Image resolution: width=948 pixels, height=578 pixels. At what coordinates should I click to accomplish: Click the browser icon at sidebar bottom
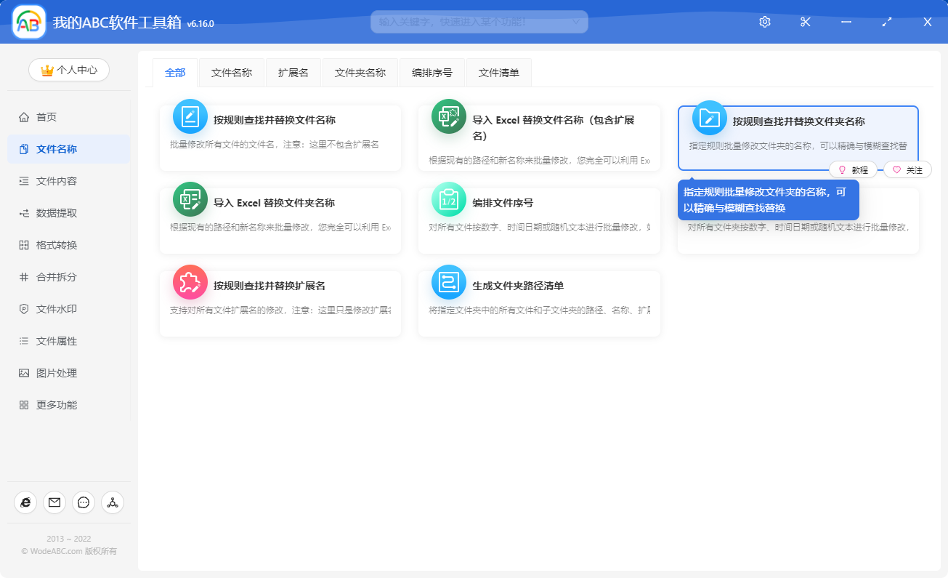pos(25,502)
